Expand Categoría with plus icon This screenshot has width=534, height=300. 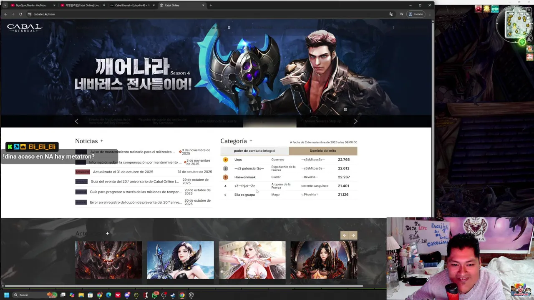[251, 141]
